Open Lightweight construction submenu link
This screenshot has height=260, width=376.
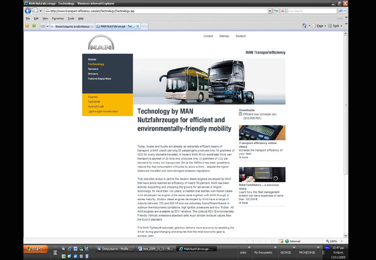tap(103, 111)
